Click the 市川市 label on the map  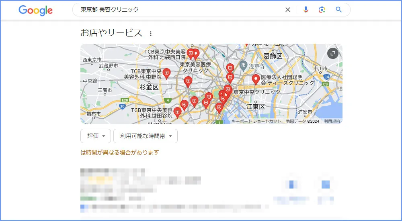tap(320, 69)
